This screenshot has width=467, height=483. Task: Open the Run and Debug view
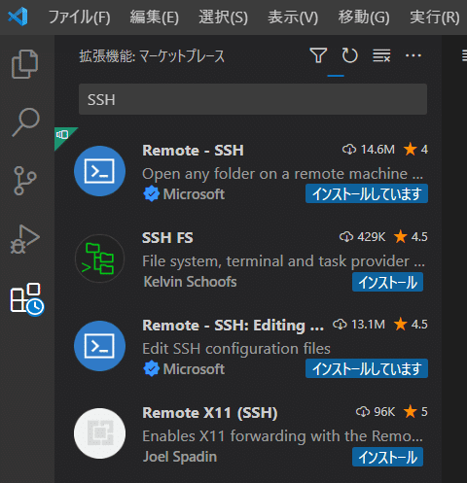coord(24,239)
